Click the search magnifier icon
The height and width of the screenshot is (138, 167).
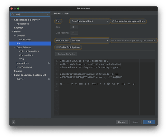tap(13, 14)
